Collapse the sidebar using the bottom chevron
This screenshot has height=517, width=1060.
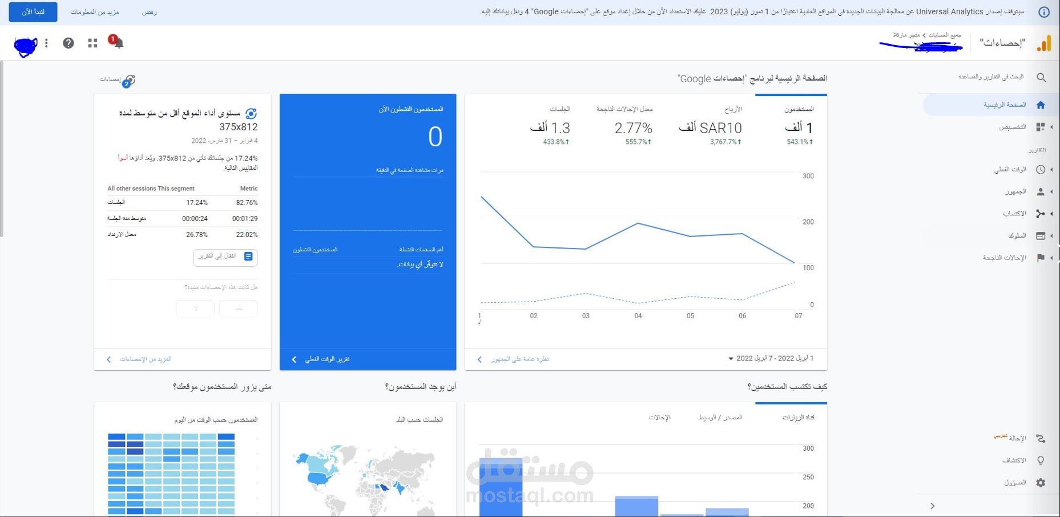[932, 506]
